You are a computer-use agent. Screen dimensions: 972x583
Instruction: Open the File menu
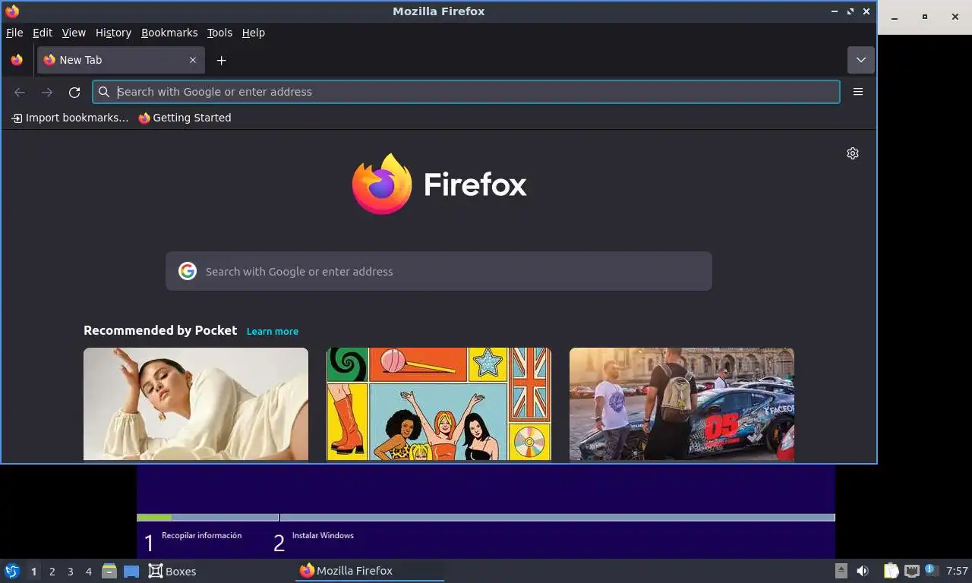tap(14, 33)
